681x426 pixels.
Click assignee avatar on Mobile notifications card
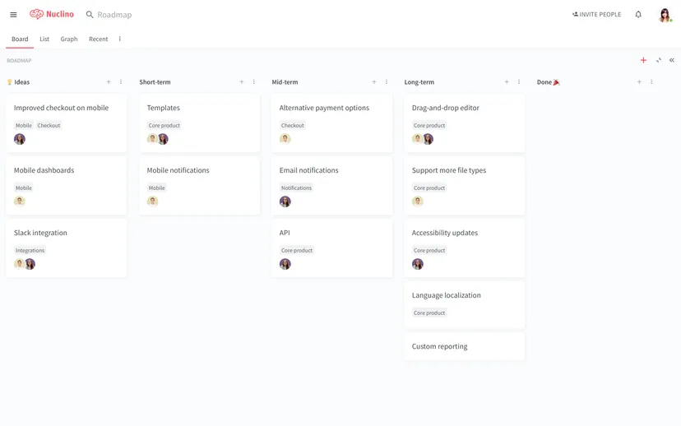pos(152,201)
